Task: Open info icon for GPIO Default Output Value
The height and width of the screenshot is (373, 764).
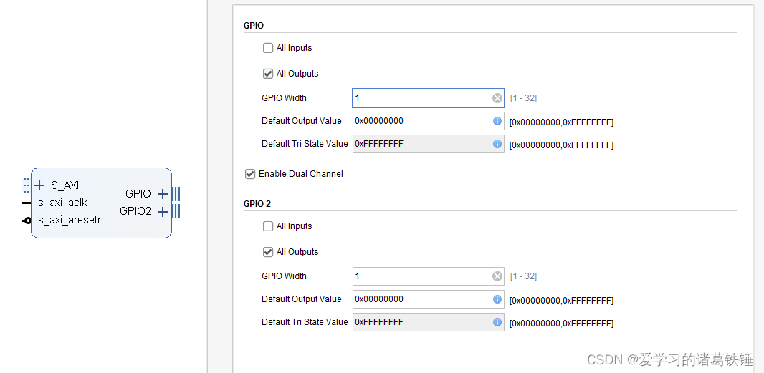Action: coord(497,121)
